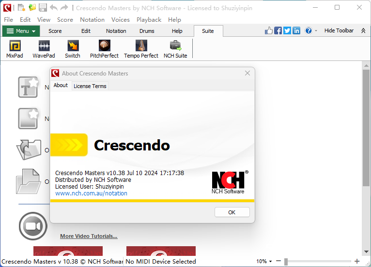Open More Video Tutorials link

pos(89,236)
